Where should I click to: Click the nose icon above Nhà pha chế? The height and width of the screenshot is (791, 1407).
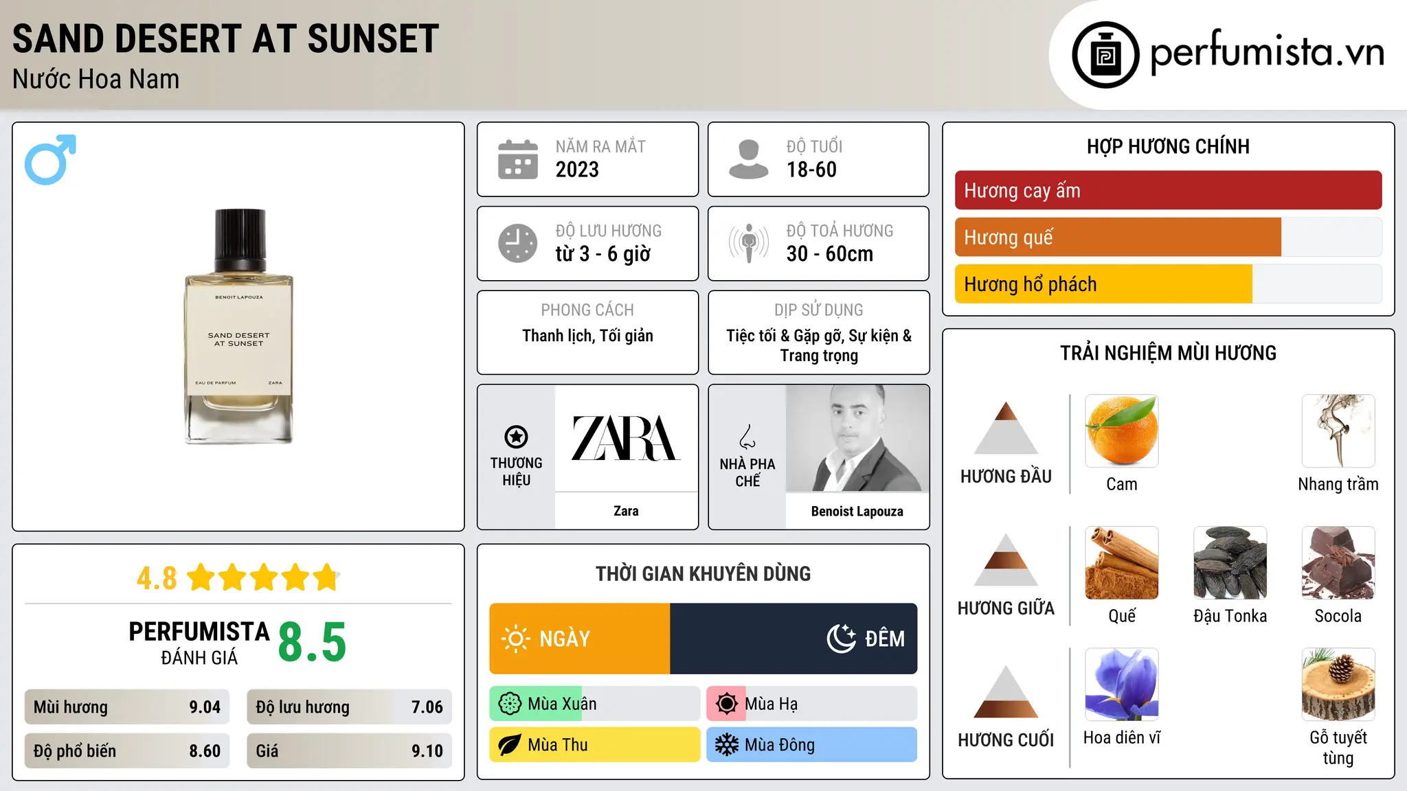[747, 437]
